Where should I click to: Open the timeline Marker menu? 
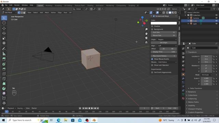click(x=34, y=108)
